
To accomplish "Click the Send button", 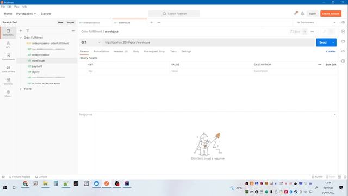I will [323, 42].
